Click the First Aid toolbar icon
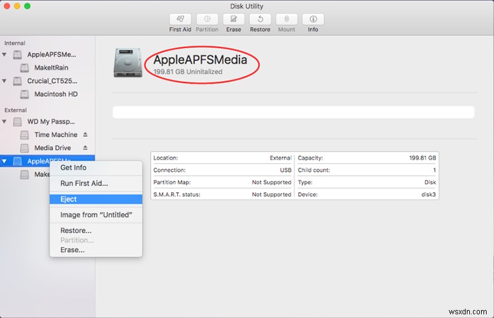Image resolution: width=494 pixels, height=318 pixels. tap(180, 19)
